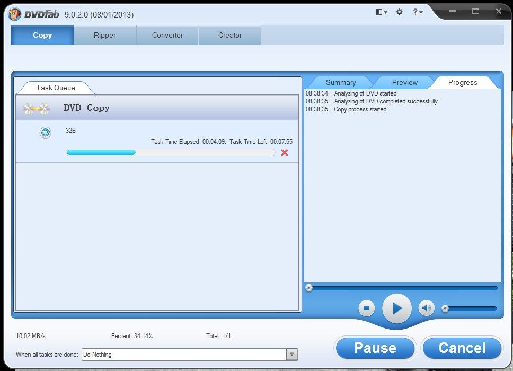Click the 'Task Time Left: 00:07:55' text

pos(261,142)
